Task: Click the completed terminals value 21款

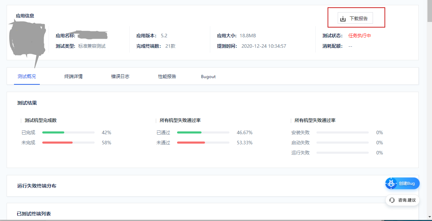Action: 170,46
